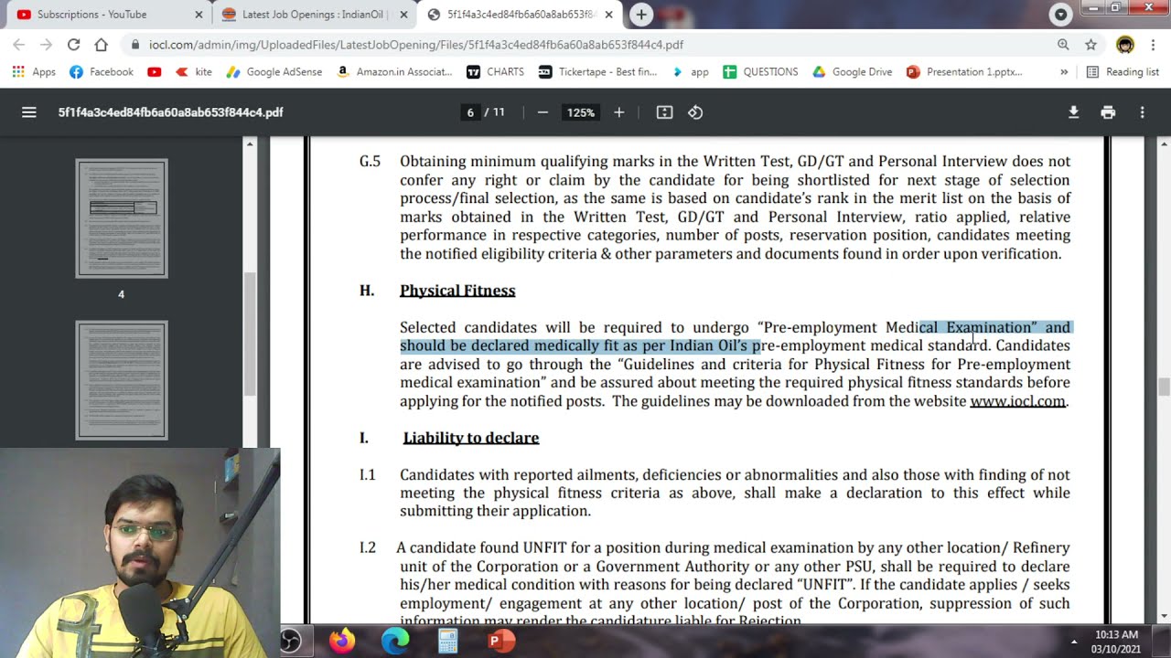Click the 125% zoom level field
The height and width of the screenshot is (658, 1171).
[x=580, y=112]
